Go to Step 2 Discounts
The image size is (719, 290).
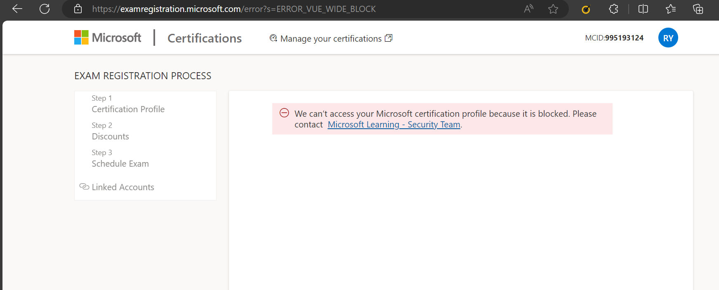click(110, 136)
